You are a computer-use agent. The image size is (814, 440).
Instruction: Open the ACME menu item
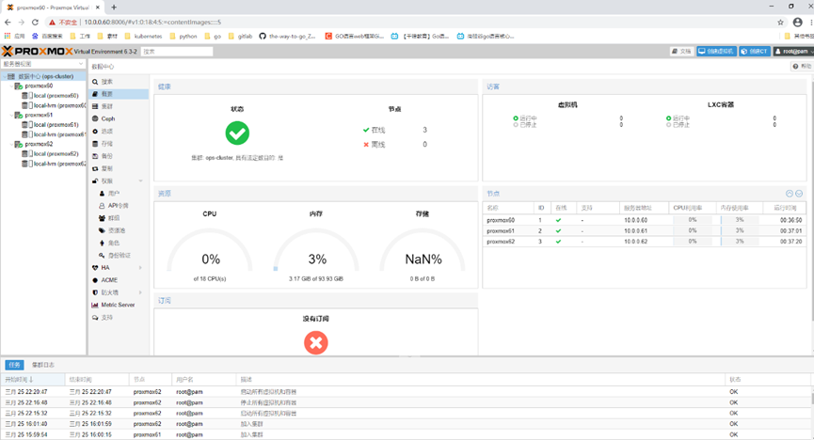[119, 280]
